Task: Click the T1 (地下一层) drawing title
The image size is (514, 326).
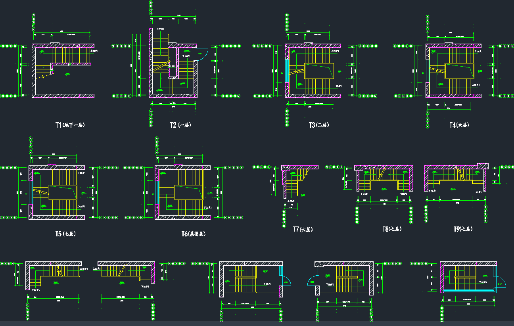Action: pyautogui.click(x=70, y=125)
